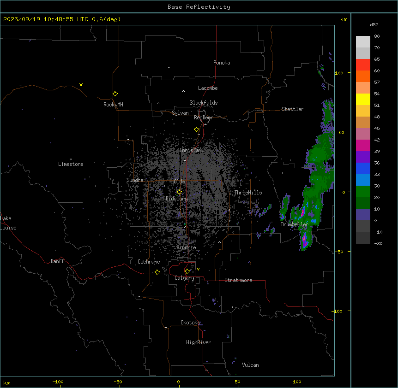Click the Base_Reflectivity title bar

click(x=199, y=6)
